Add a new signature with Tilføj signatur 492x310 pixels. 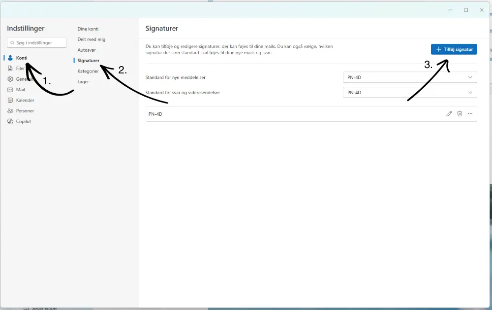[454, 49]
